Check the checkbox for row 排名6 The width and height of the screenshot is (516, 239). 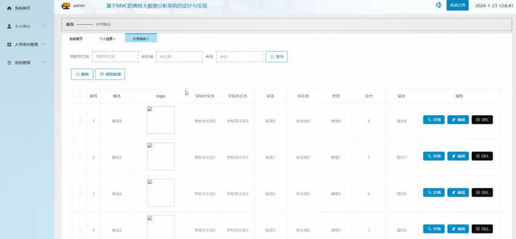[x=80, y=194]
